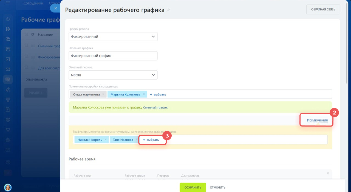Viewport: 351px width, 192px height.
Task: Open the tasks checkmark icon in the sidebar
Action: (x=8, y=59)
